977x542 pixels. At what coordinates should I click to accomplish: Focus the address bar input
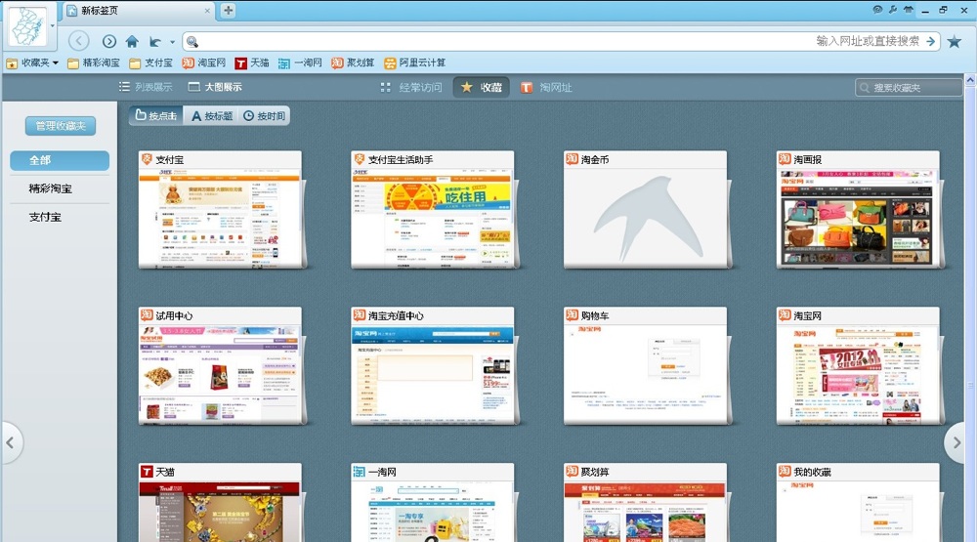[x=561, y=41]
